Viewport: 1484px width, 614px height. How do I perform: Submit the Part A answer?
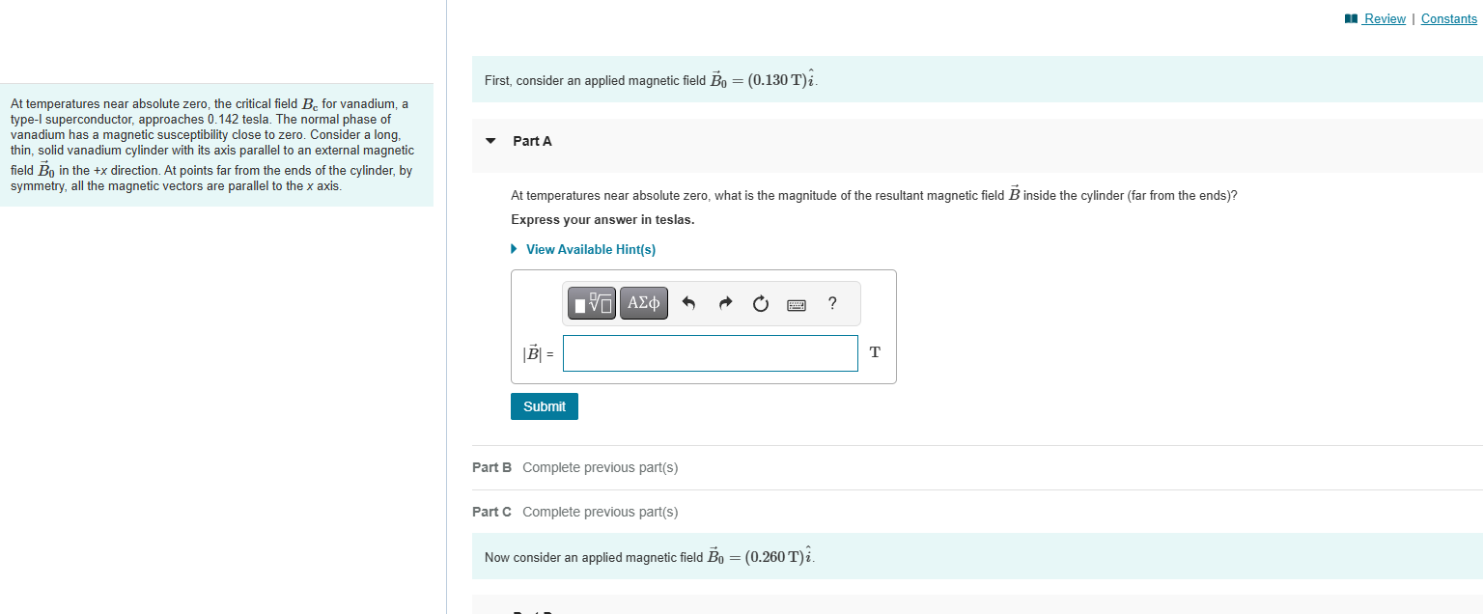tap(544, 405)
